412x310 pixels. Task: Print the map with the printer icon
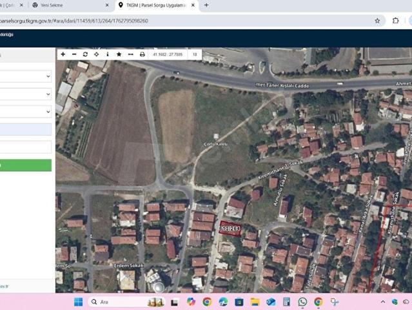click(x=142, y=54)
